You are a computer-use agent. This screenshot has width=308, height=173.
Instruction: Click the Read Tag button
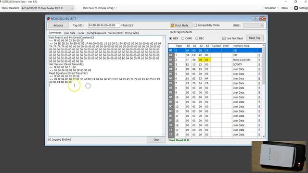[x=255, y=38]
